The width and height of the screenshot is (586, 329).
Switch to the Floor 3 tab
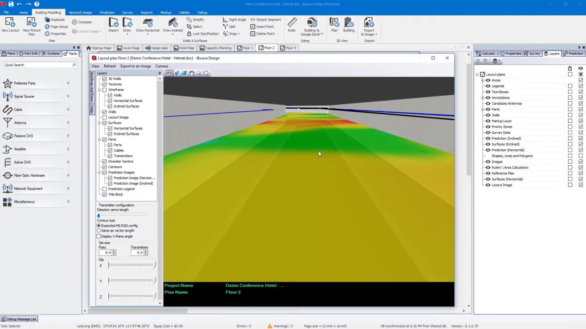[288, 48]
